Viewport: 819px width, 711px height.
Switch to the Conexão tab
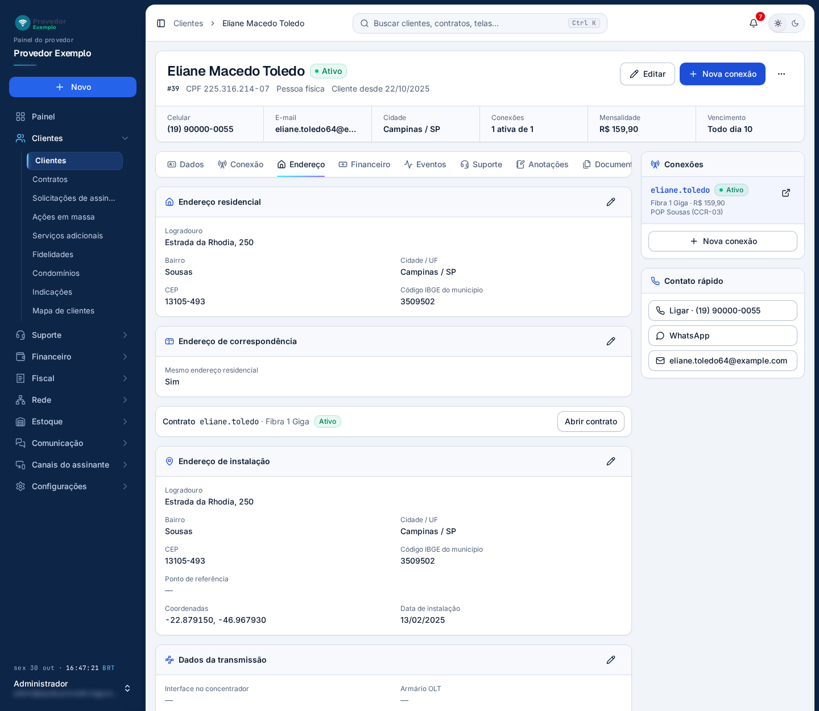(x=241, y=164)
